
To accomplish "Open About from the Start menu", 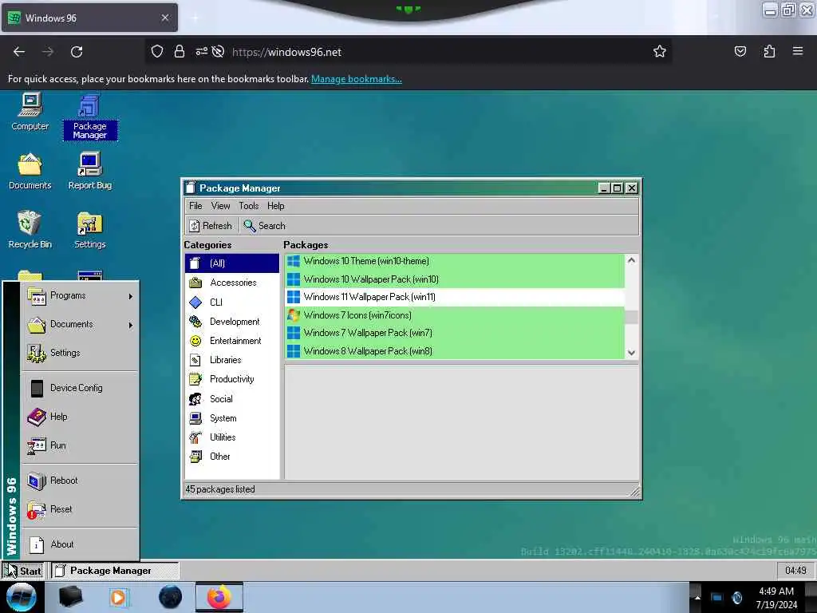I will point(80,544).
